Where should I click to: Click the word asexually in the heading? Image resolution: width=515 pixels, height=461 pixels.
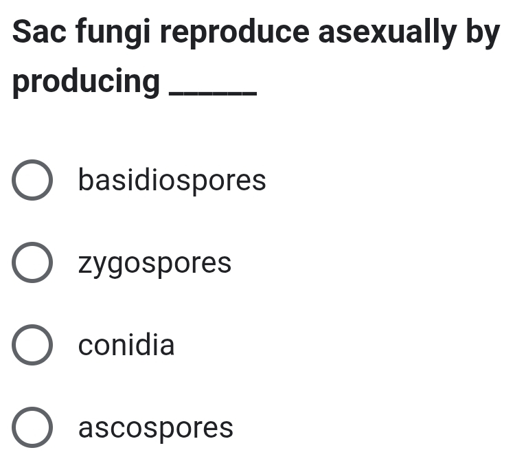coord(387,33)
